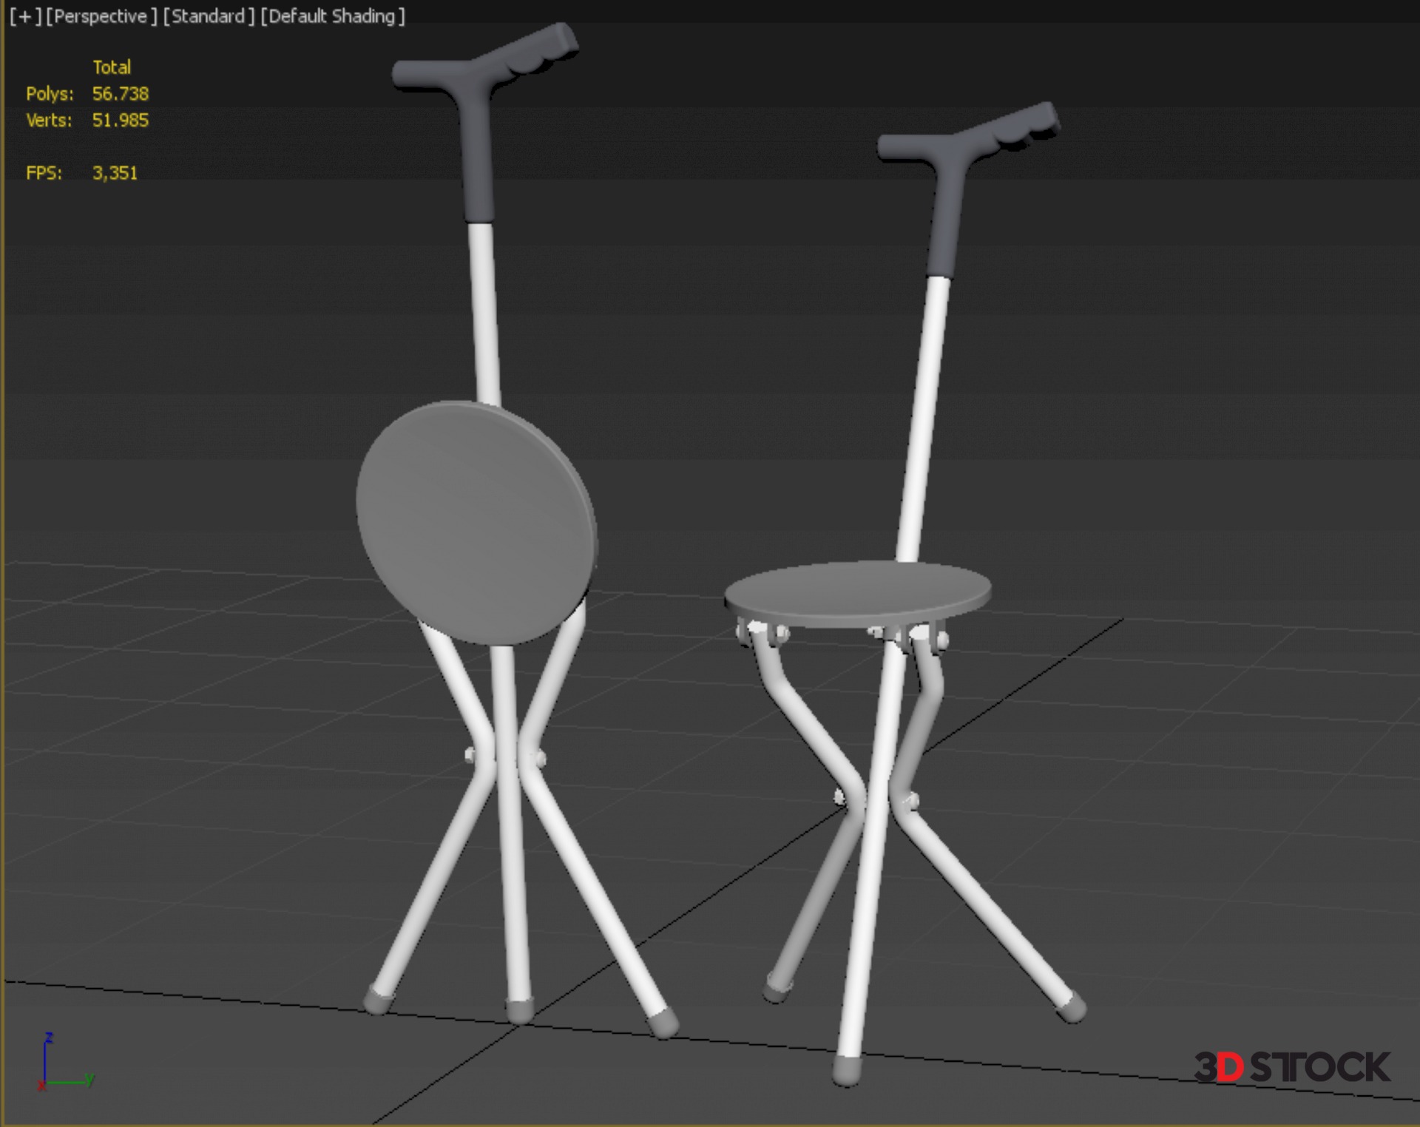Viewport: 1420px width, 1127px height.
Task: Open the Default Shading menu label
Action: 332,16
